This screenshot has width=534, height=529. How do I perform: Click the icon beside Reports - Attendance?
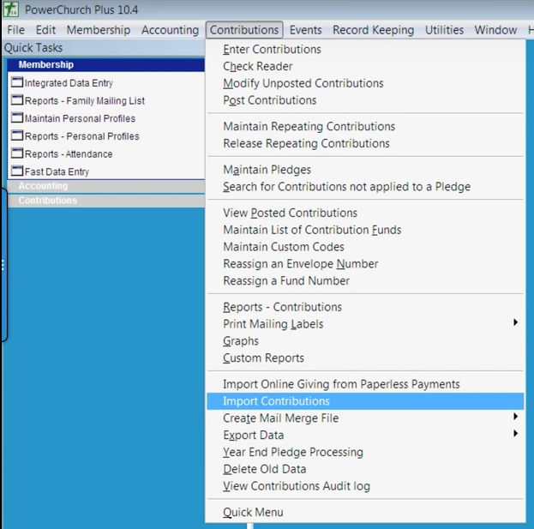coord(17,154)
